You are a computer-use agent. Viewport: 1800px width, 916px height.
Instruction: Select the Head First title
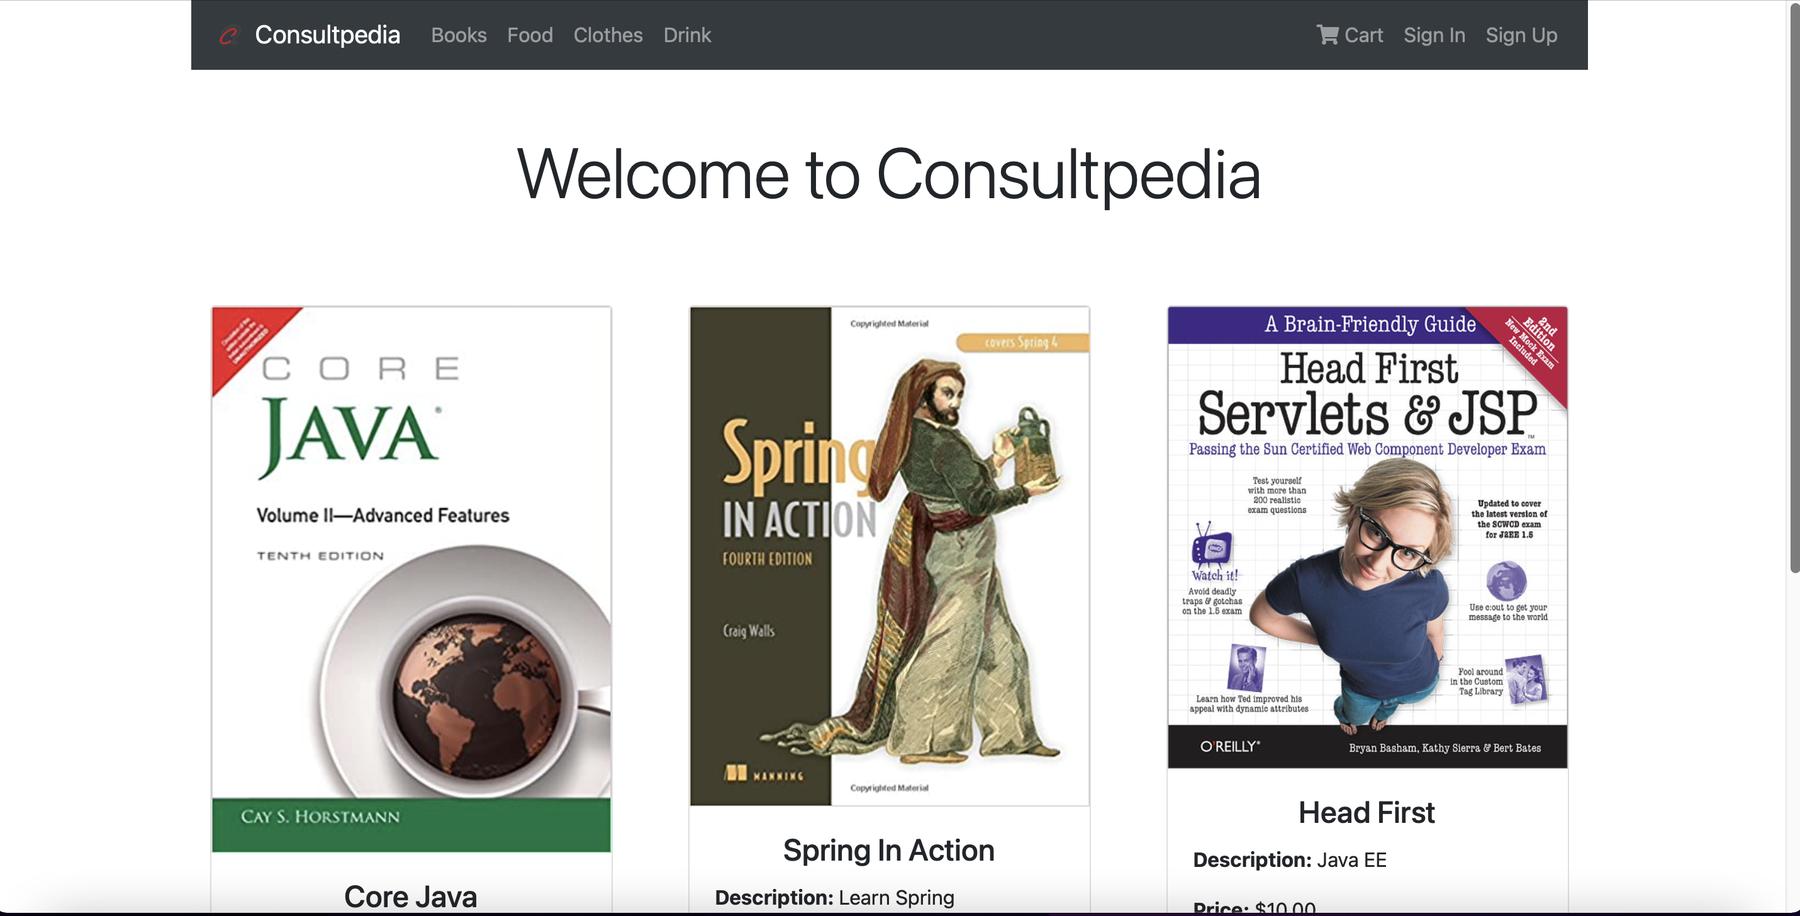[1366, 812]
